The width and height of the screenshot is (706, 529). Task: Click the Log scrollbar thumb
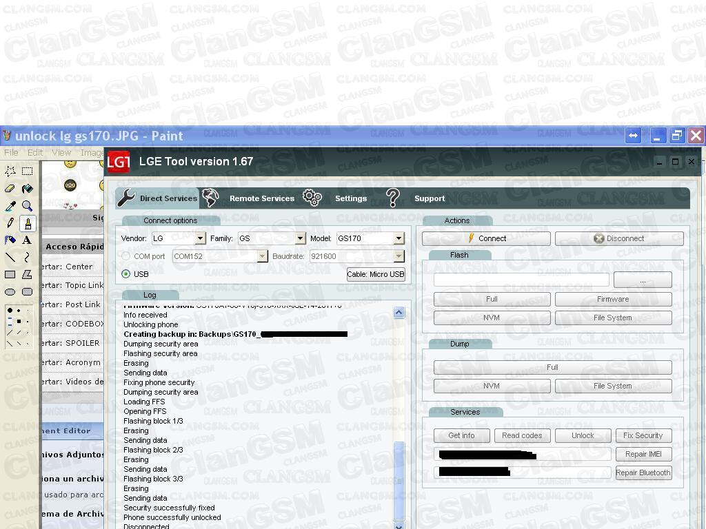click(399, 481)
